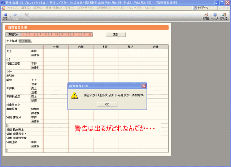Image resolution: width=231 pixels, height=167 pixels.
Task: Minimize the main application window
Action: (x=217, y=3)
